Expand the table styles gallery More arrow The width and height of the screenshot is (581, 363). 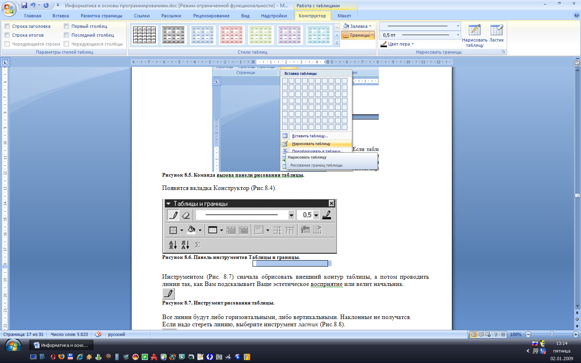click(x=337, y=43)
